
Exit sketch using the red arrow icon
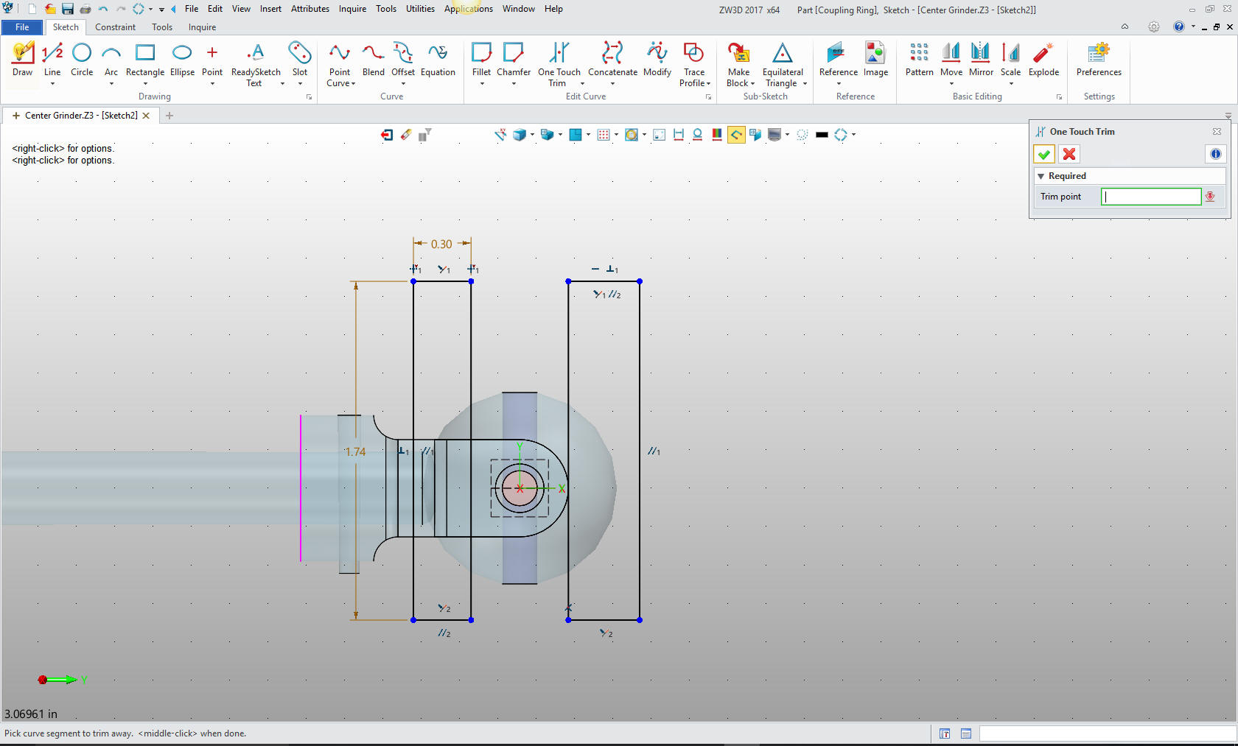tap(387, 135)
